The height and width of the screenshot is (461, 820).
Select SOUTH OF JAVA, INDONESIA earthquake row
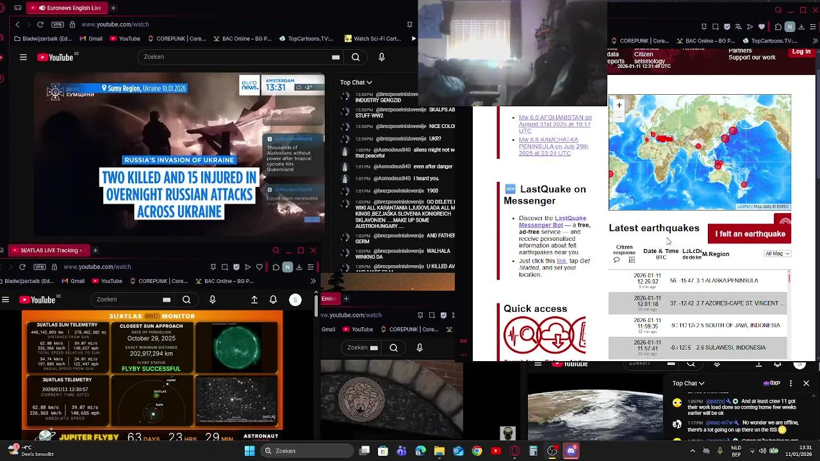698,325
